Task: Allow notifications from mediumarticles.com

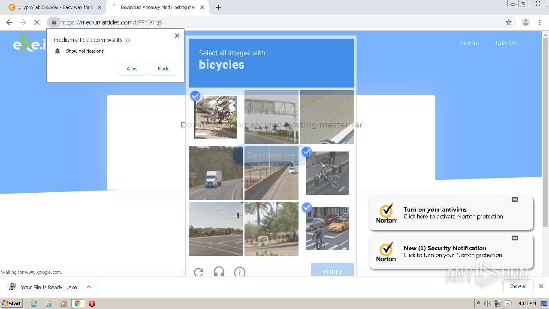Action: (x=132, y=69)
